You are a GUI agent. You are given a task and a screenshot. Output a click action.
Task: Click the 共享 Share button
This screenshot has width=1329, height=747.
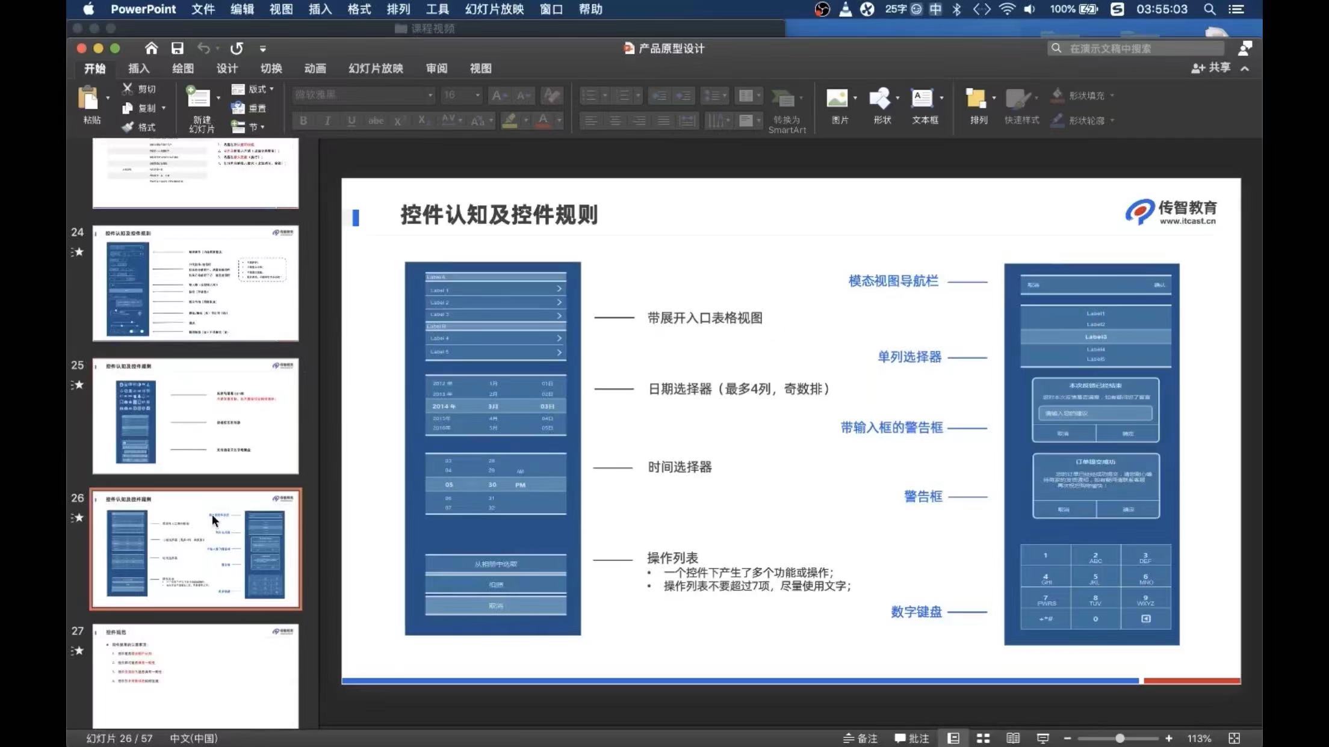(1211, 68)
